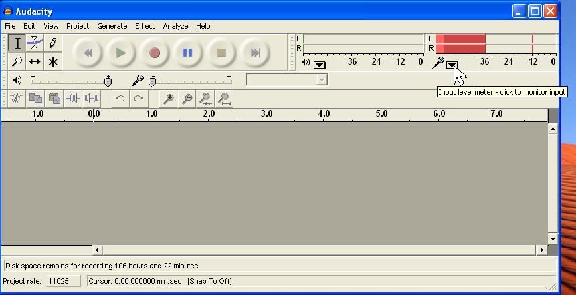Click the output level meter bars
This screenshot has width=576, height=295.
click(364, 43)
